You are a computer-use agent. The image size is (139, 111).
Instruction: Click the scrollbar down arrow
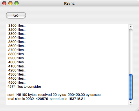(x=131, y=102)
